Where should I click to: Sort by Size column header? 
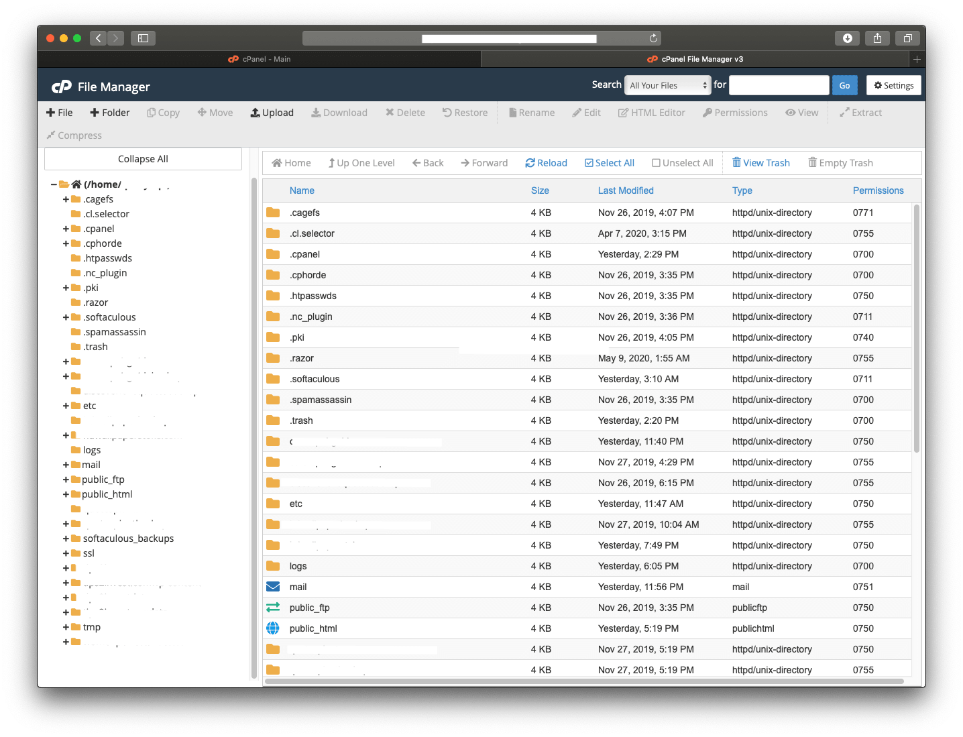click(540, 190)
